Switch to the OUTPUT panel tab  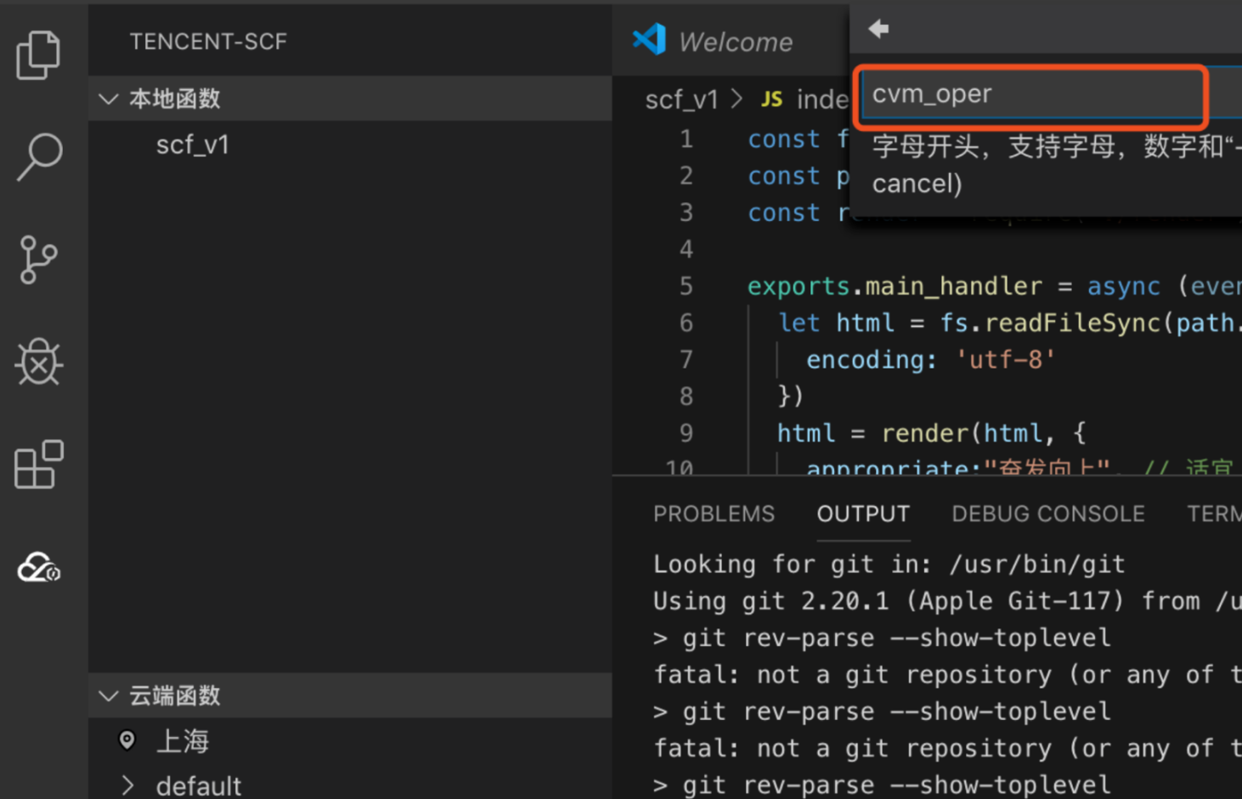(x=863, y=514)
